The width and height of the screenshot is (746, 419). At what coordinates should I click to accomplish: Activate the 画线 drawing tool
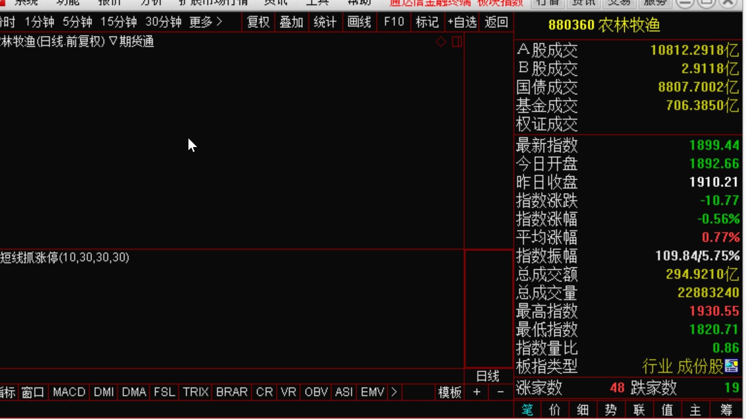point(359,22)
